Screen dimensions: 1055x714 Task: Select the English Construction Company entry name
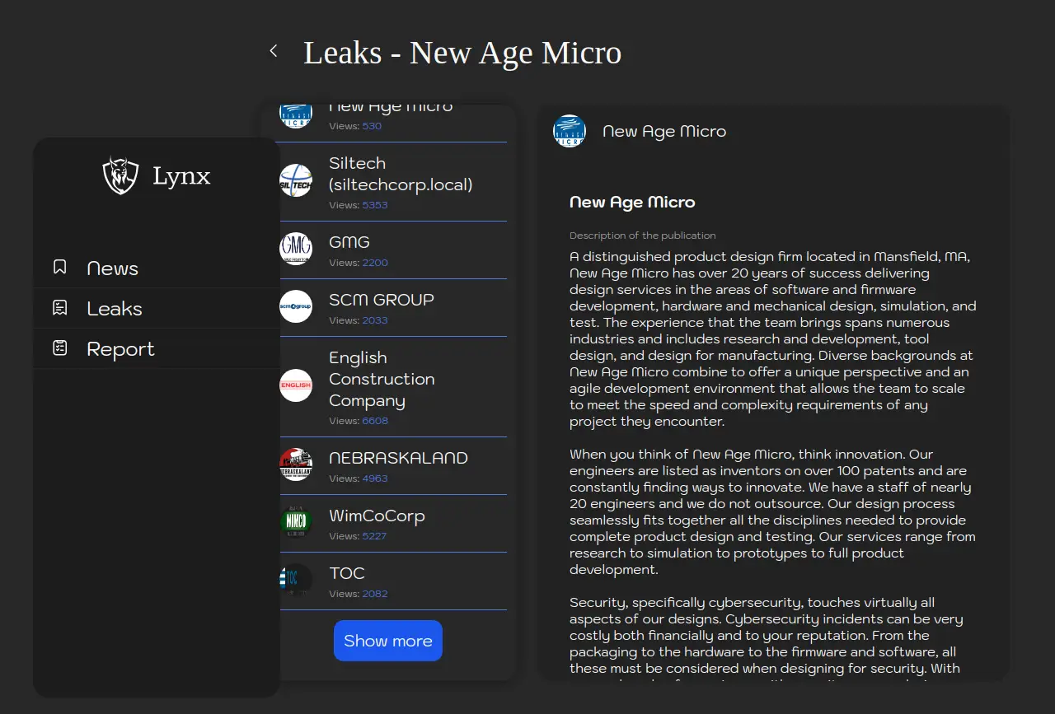[381, 379]
